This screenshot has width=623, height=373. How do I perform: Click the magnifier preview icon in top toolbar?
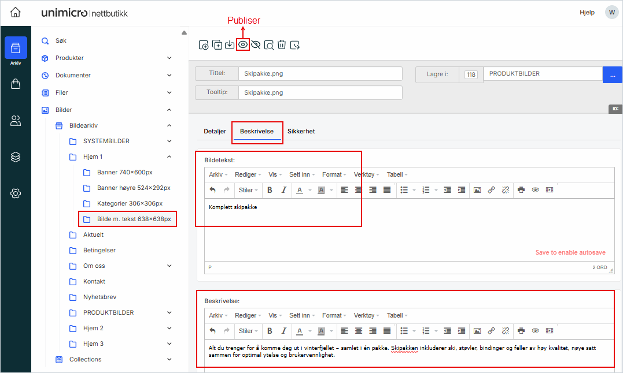[269, 44]
